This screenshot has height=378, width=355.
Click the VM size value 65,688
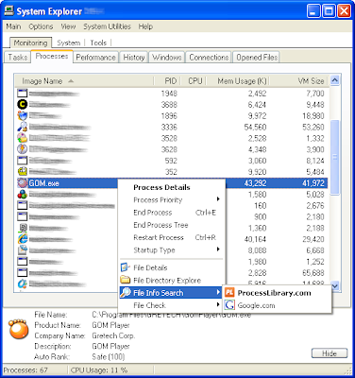(x=313, y=273)
